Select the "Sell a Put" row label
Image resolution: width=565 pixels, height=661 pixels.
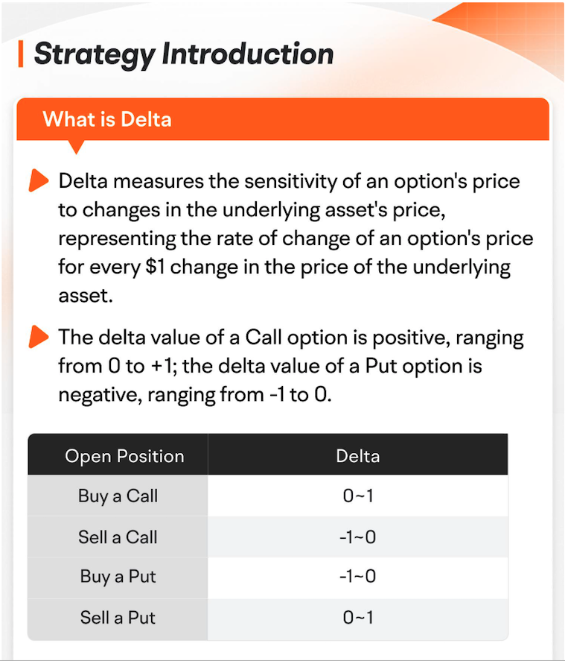tap(118, 617)
